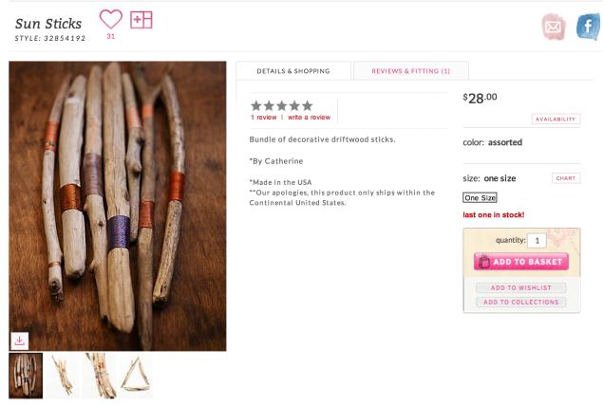Open the 1 review link
Viewport: 603px width, 405px height.
coord(264,118)
